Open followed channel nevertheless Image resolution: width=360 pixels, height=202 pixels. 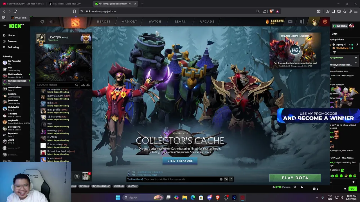15,89
